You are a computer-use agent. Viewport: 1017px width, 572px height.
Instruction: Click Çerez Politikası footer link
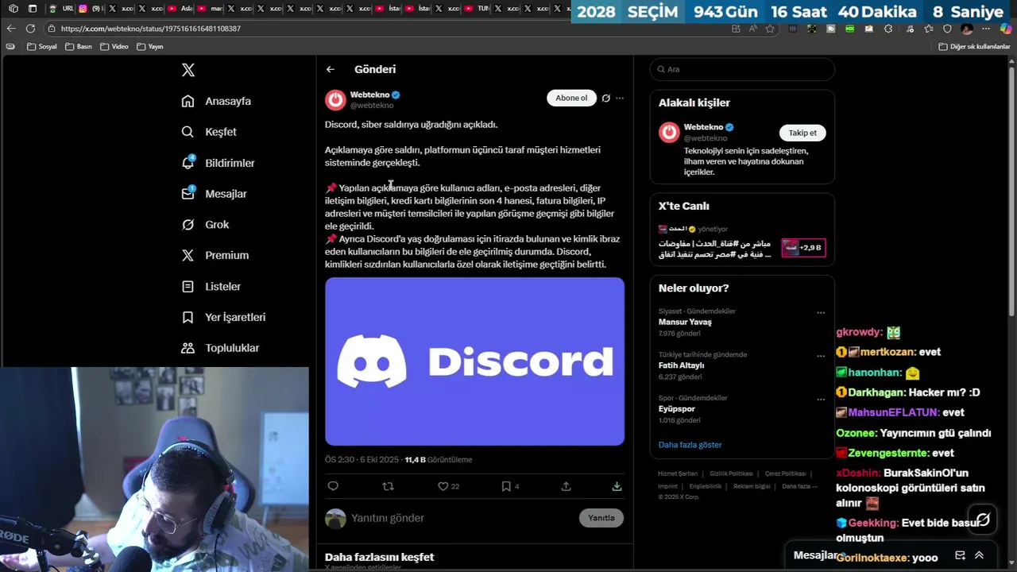785,473
